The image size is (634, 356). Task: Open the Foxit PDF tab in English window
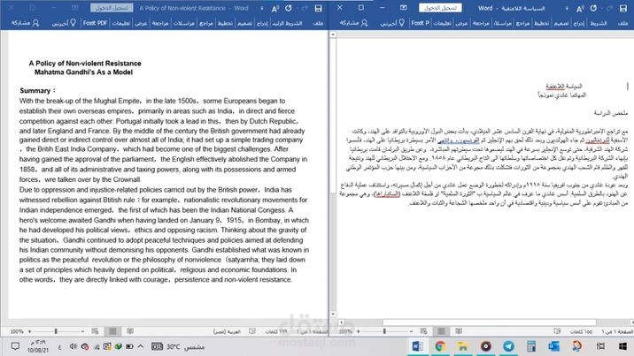(x=95, y=23)
